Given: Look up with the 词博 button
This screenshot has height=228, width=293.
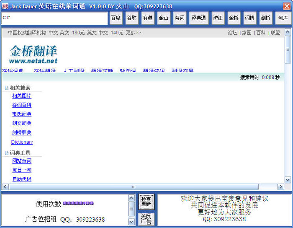Looking at the screenshot, I should click(x=250, y=18).
